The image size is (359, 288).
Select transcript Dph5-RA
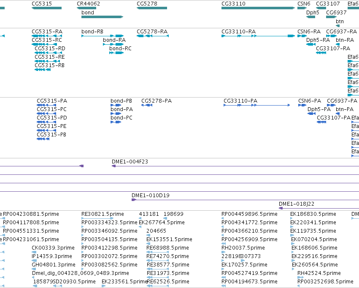click(x=311, y=44)
